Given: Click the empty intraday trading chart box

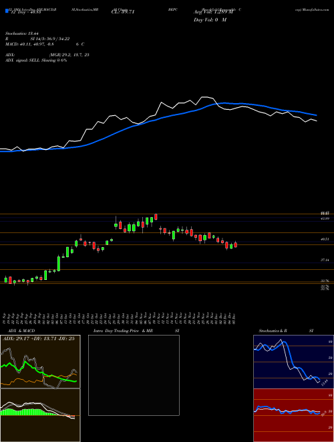Looking at the screenshot, I should (134, 375).
